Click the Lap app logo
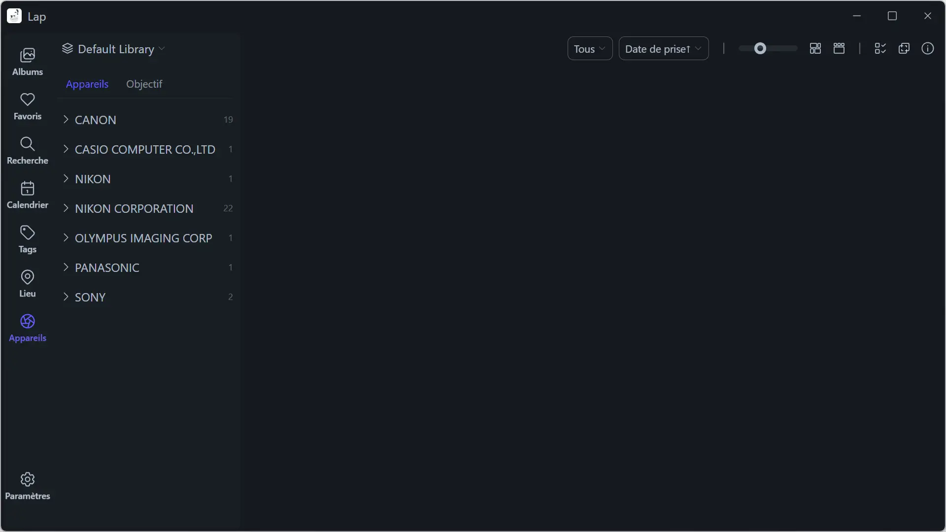 (14, 16)
